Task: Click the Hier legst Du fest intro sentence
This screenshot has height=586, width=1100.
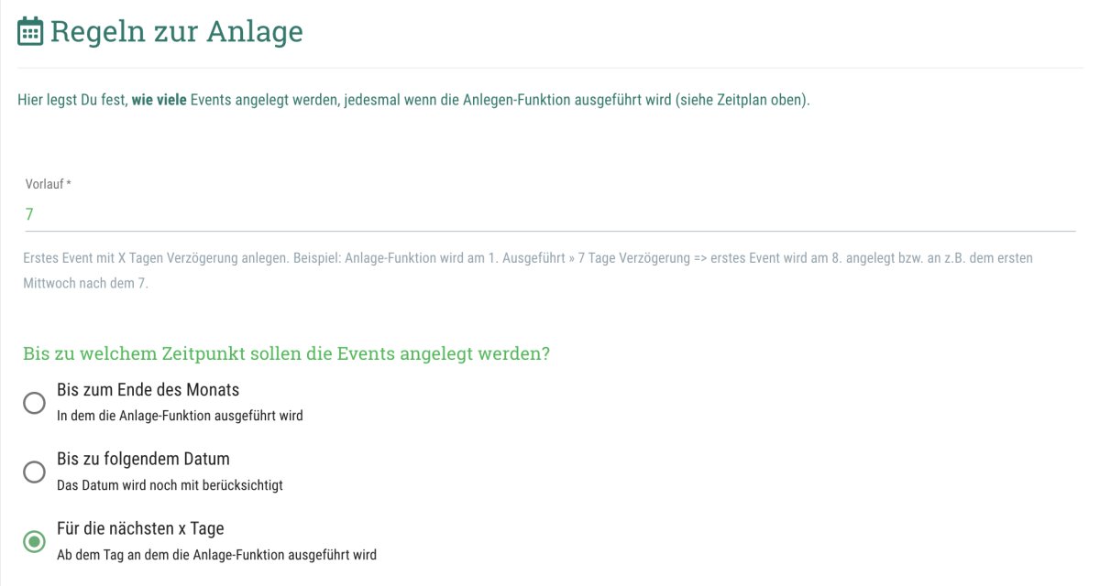Action: [x=414, y=99]
